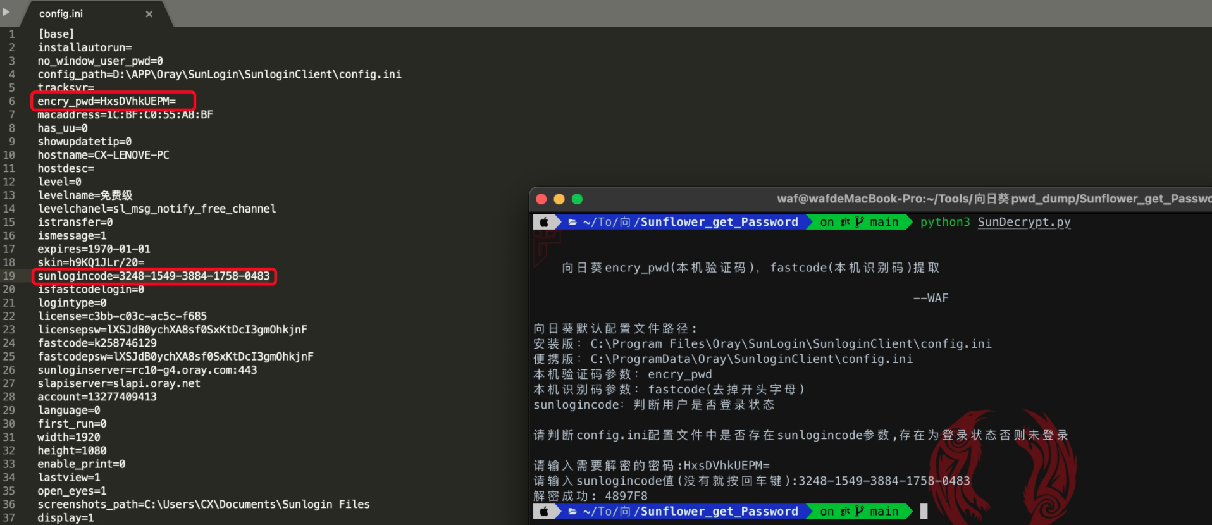Click the config_path line in editor
Viewport: 1212px width, 525px height.
click(220, 75)
